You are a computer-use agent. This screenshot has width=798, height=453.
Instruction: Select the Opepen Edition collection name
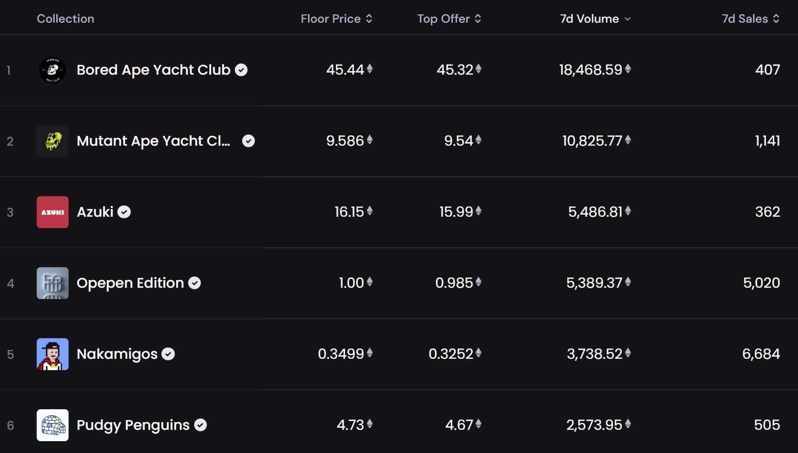coord(130,283)
